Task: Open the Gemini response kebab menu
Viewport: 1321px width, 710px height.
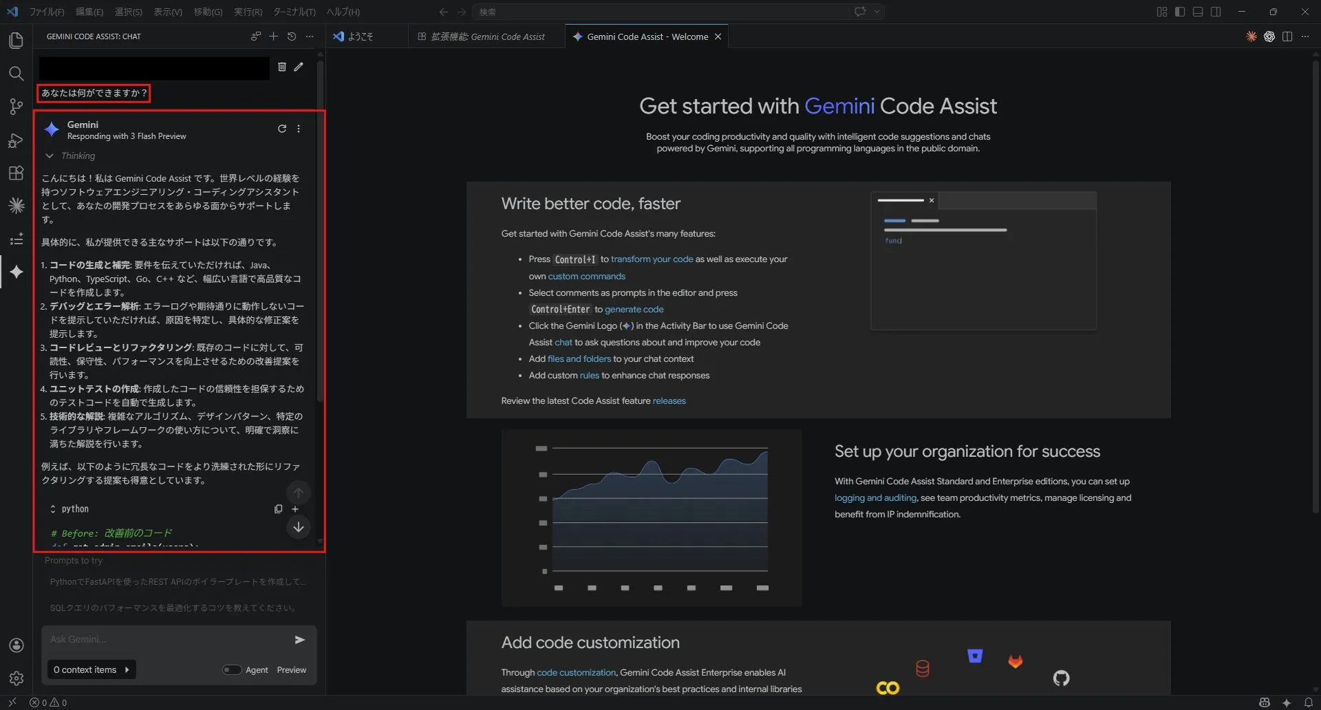Action: (299, 129)
